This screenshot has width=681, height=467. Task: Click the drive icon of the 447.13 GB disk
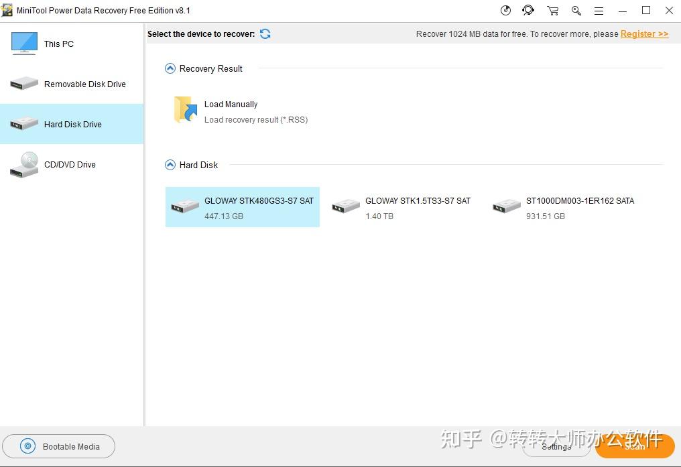pos(185,206)
